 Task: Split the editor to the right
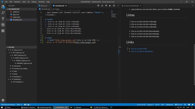point(114,6)
